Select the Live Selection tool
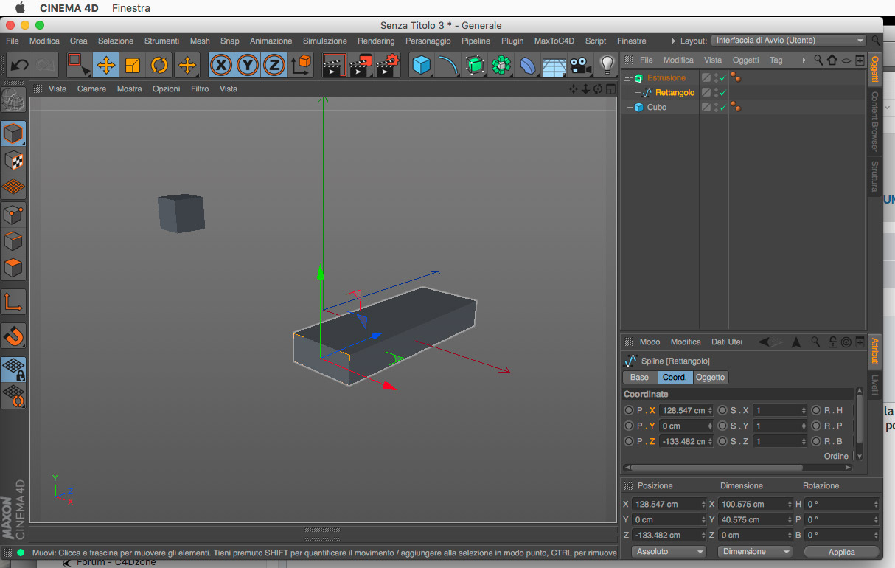 [78, 65]
